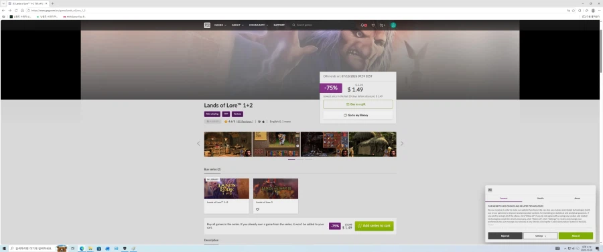Click the FPP genre tag
The width and height of the screenshot is (603, 252).
click(x=226, y=114)
